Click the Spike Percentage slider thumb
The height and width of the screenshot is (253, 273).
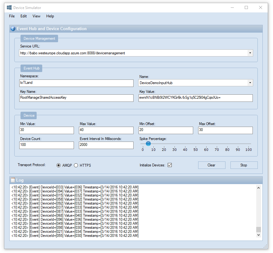[148, 144]
